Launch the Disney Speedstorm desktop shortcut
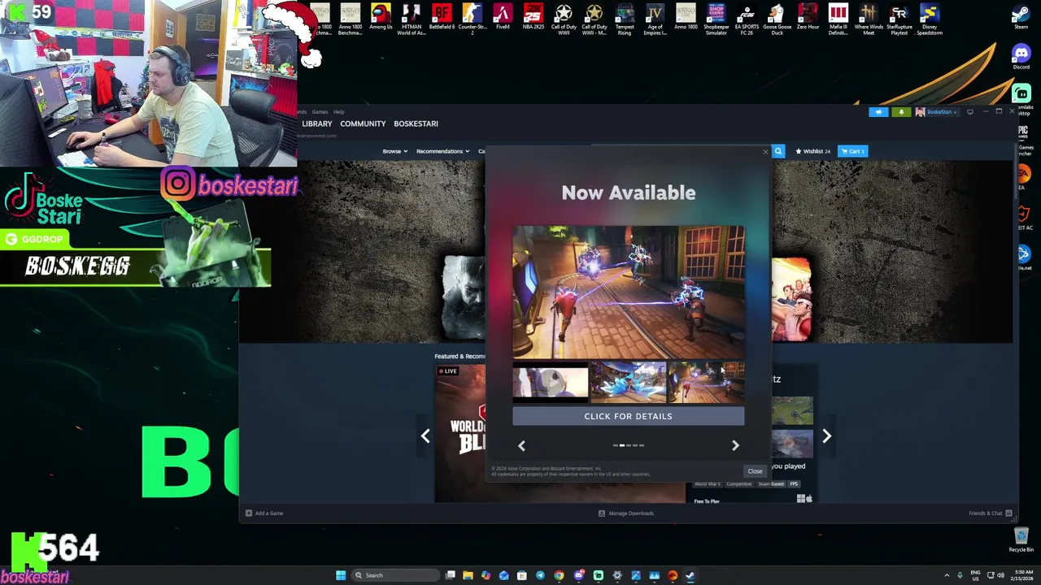The image size is (1041, 585). pyautogui.click(x=930, y=19)
